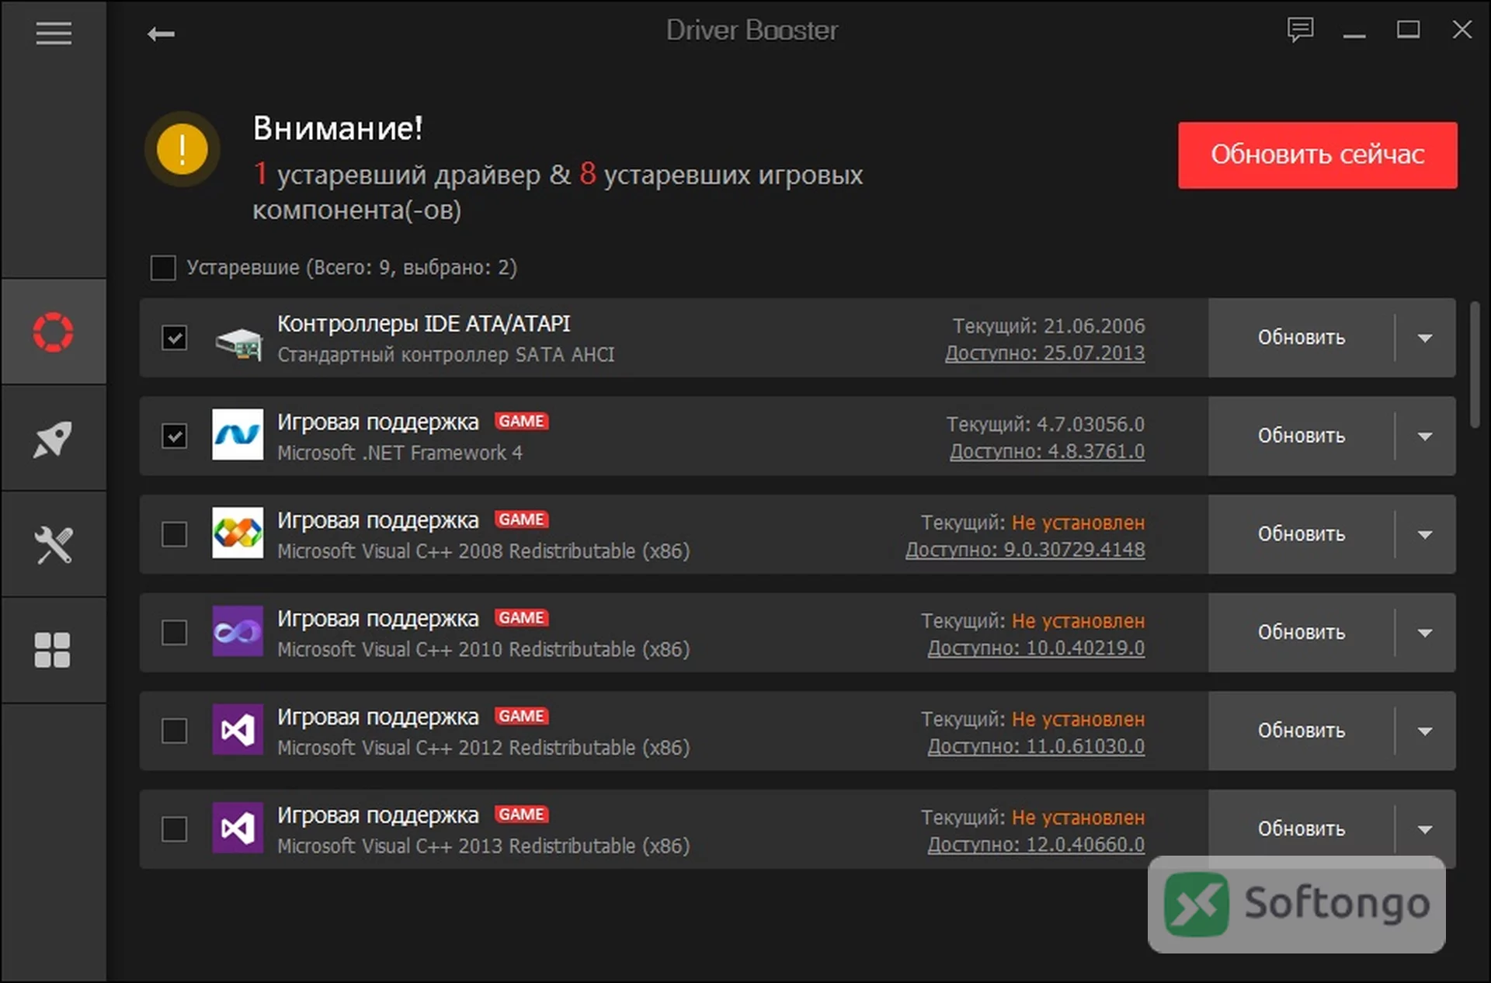This screenshot has width=1491, height=983.
Task: Click the .NET Framework 4 icon
Action: 238,435
